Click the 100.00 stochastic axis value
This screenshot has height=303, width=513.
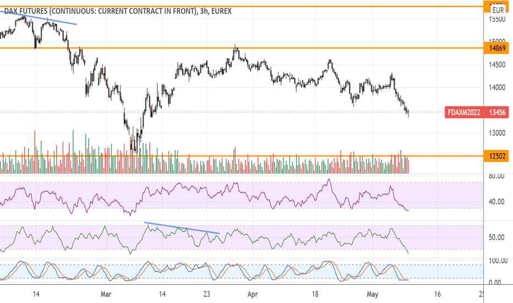click(x=498, y=261)
